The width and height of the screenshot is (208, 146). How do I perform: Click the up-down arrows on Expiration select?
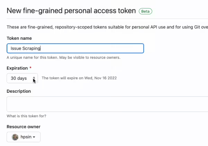(34, 78)
